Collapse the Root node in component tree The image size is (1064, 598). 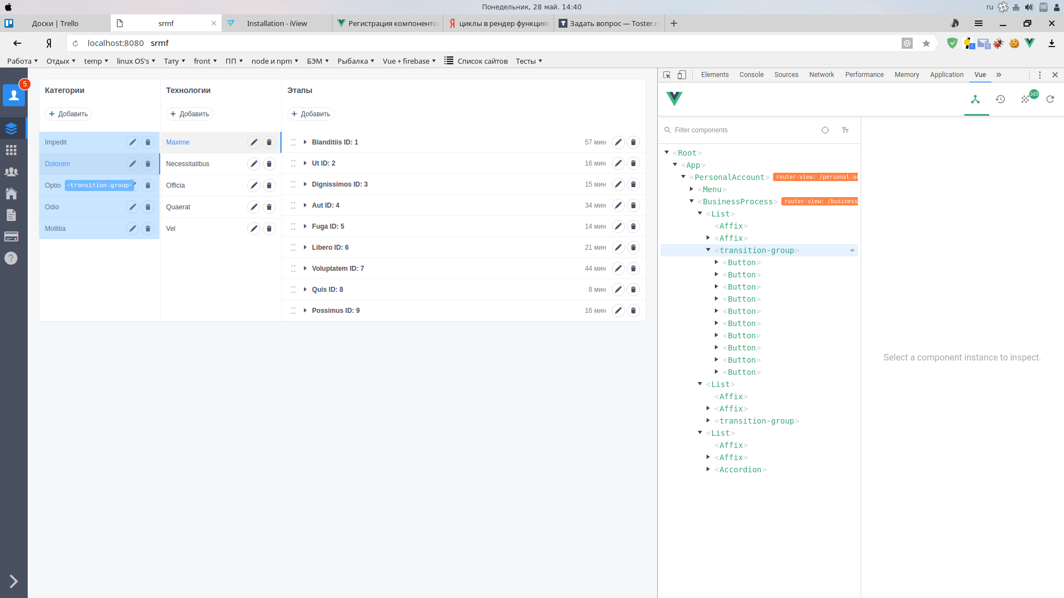tap(667, 152)
